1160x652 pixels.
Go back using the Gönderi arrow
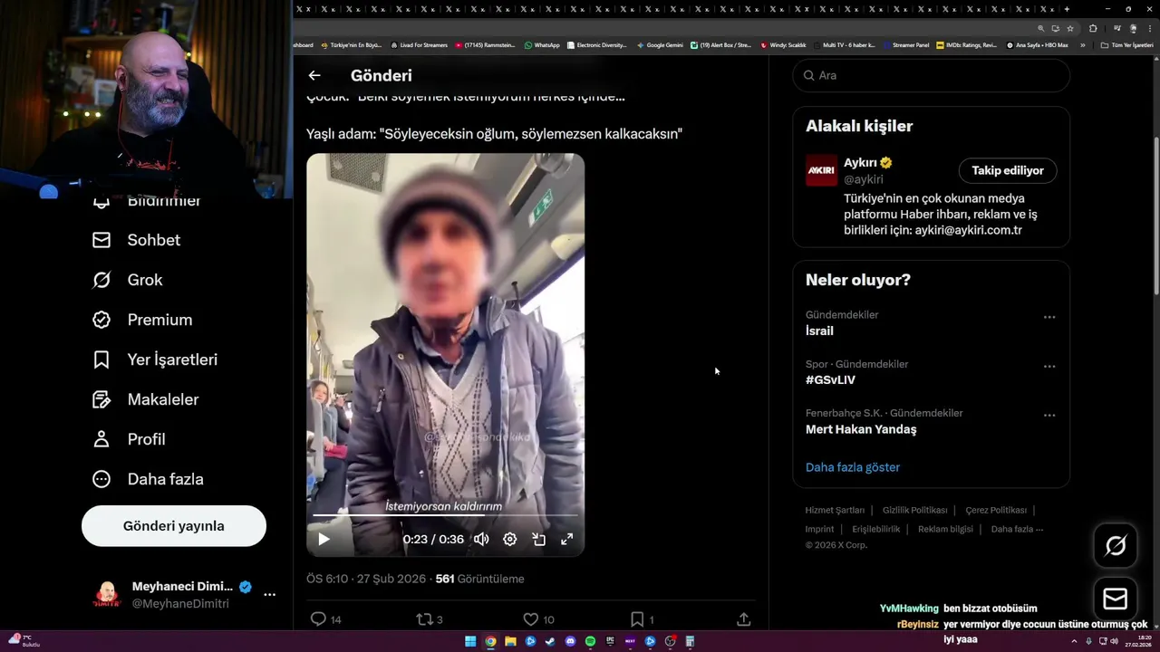click(314, 76)
